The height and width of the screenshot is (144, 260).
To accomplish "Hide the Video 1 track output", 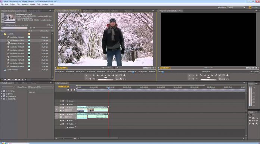I will tap(61, 108).
